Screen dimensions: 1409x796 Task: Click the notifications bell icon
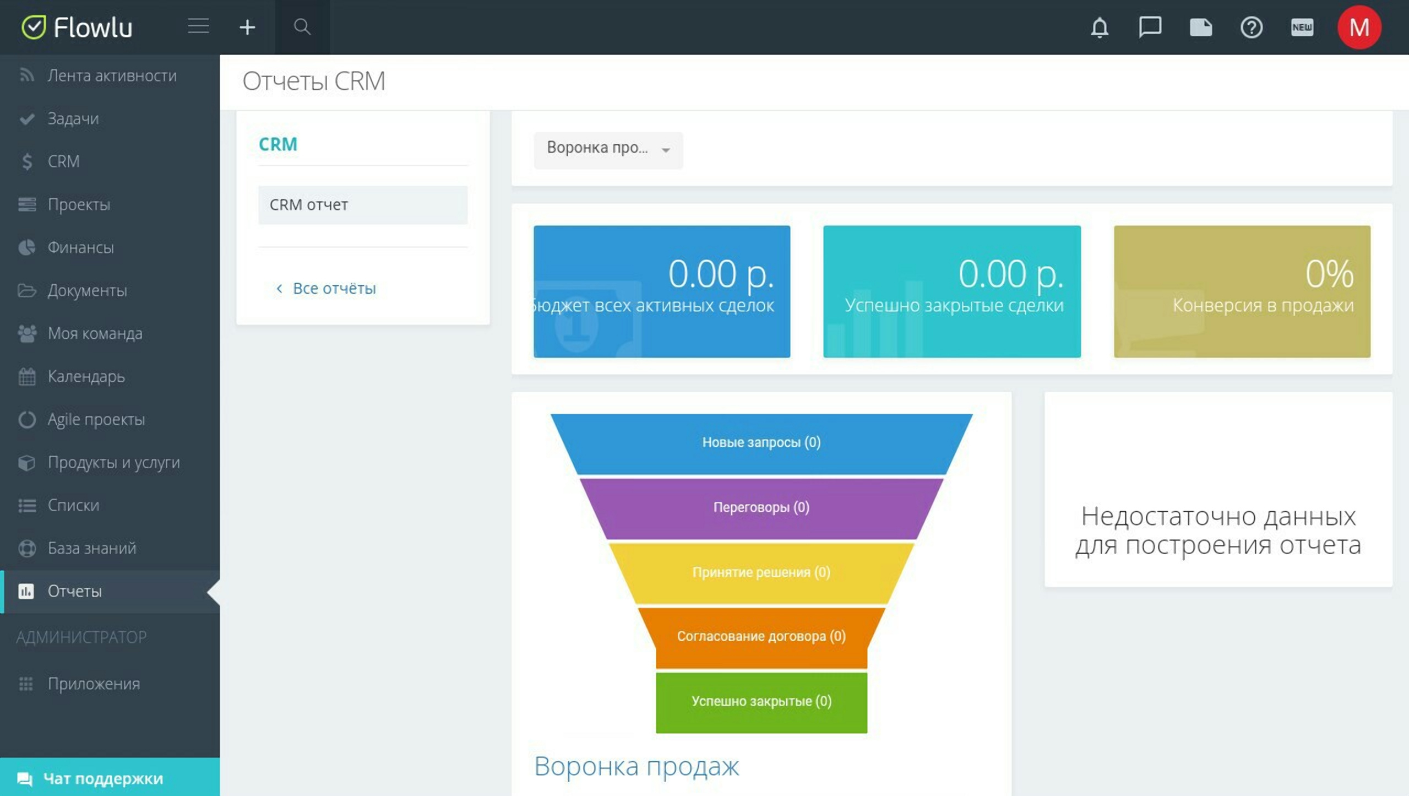[x=1099, y=27]
